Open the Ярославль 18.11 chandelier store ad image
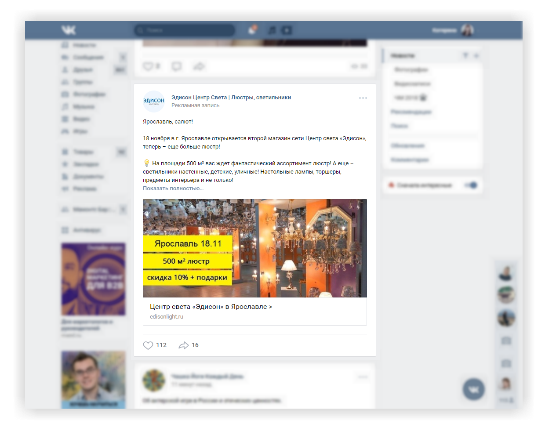545x435 pixels. tap(255, 248)
